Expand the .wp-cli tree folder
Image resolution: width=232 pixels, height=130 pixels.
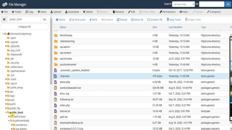(x=6, y=83)
